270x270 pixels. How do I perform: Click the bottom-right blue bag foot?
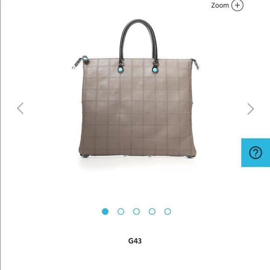189,156
